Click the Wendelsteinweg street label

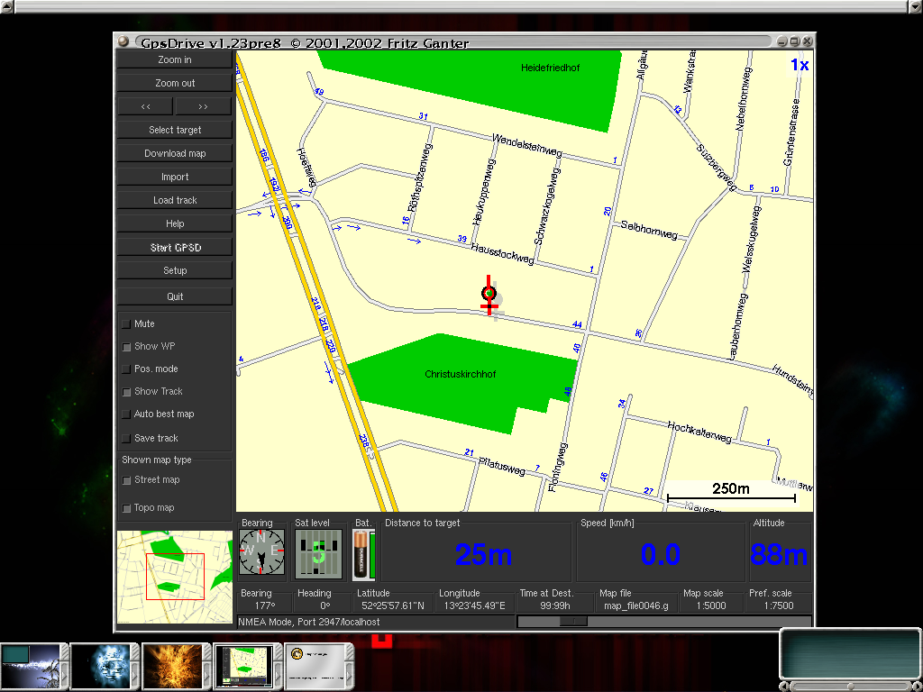point(526,145)
